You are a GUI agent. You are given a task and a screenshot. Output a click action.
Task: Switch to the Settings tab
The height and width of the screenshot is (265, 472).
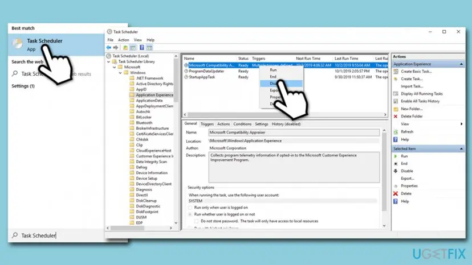pyautogui.click(x=261, y=124)
